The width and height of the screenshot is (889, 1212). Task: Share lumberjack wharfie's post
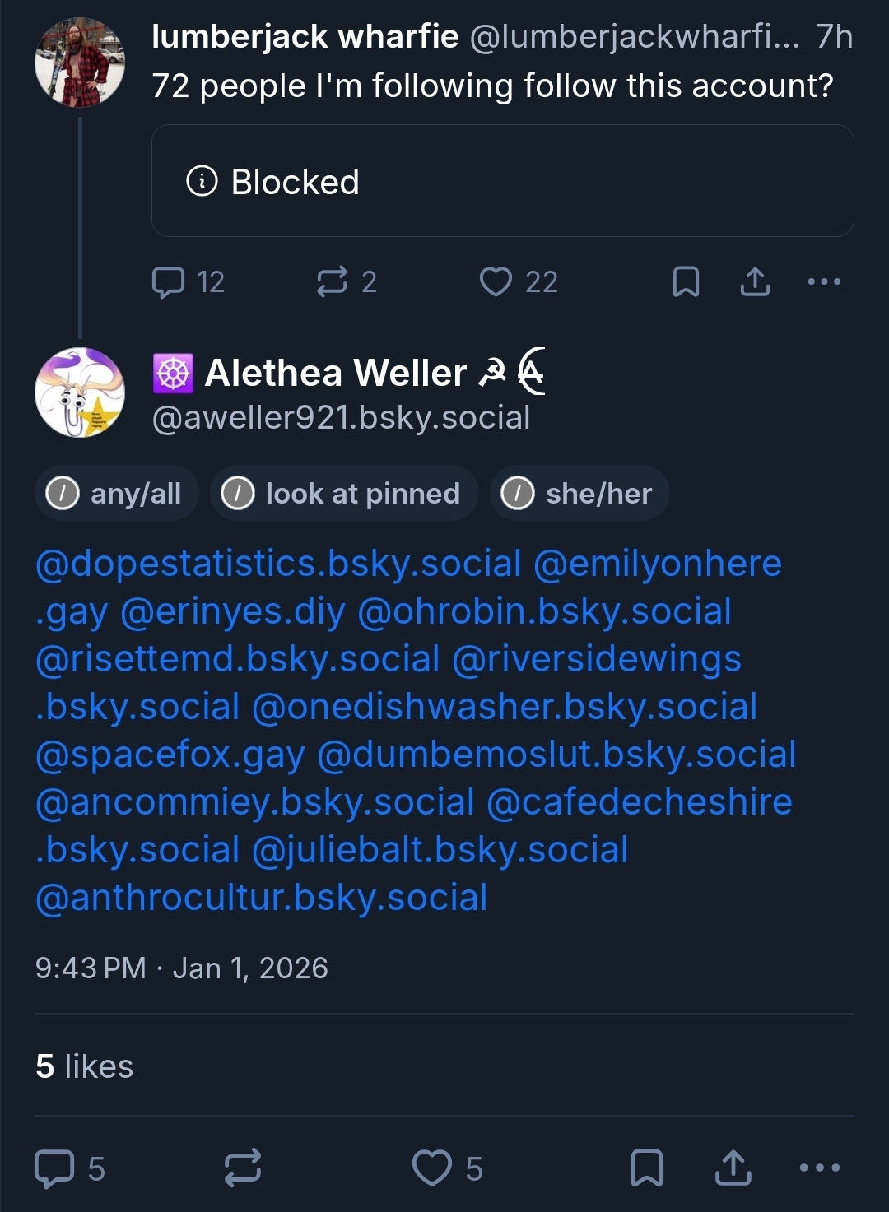point(755,282)
